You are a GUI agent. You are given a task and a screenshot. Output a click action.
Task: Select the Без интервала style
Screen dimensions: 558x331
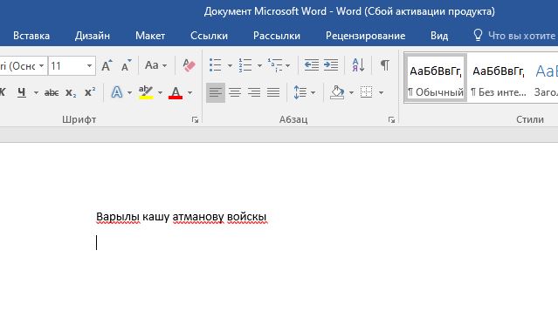(498, 78)
